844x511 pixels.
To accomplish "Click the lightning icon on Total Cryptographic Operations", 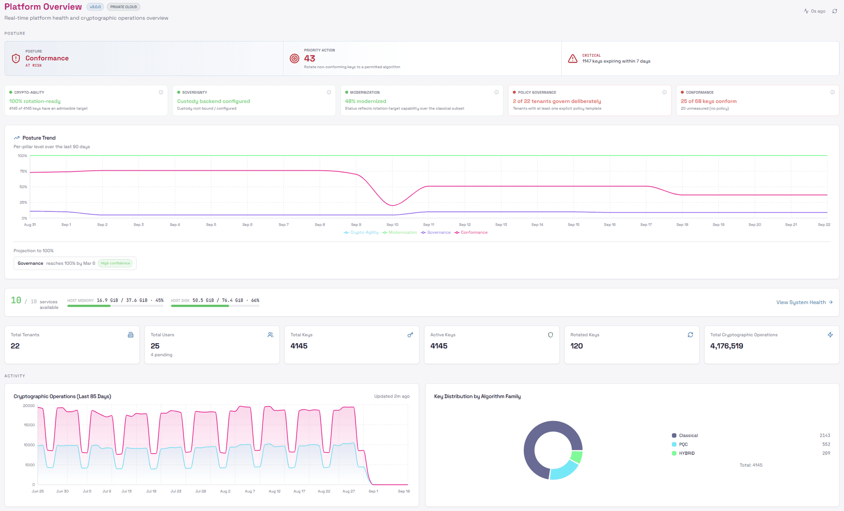I will (830, 335).
